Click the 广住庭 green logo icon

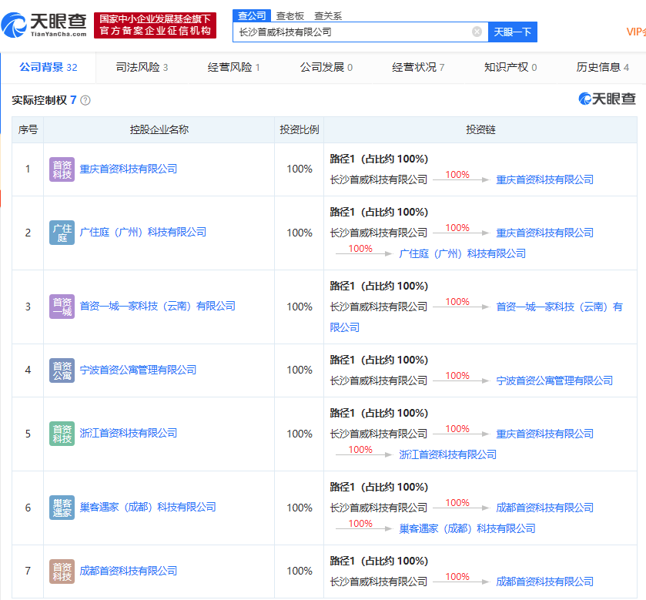(x=62, y=233)
